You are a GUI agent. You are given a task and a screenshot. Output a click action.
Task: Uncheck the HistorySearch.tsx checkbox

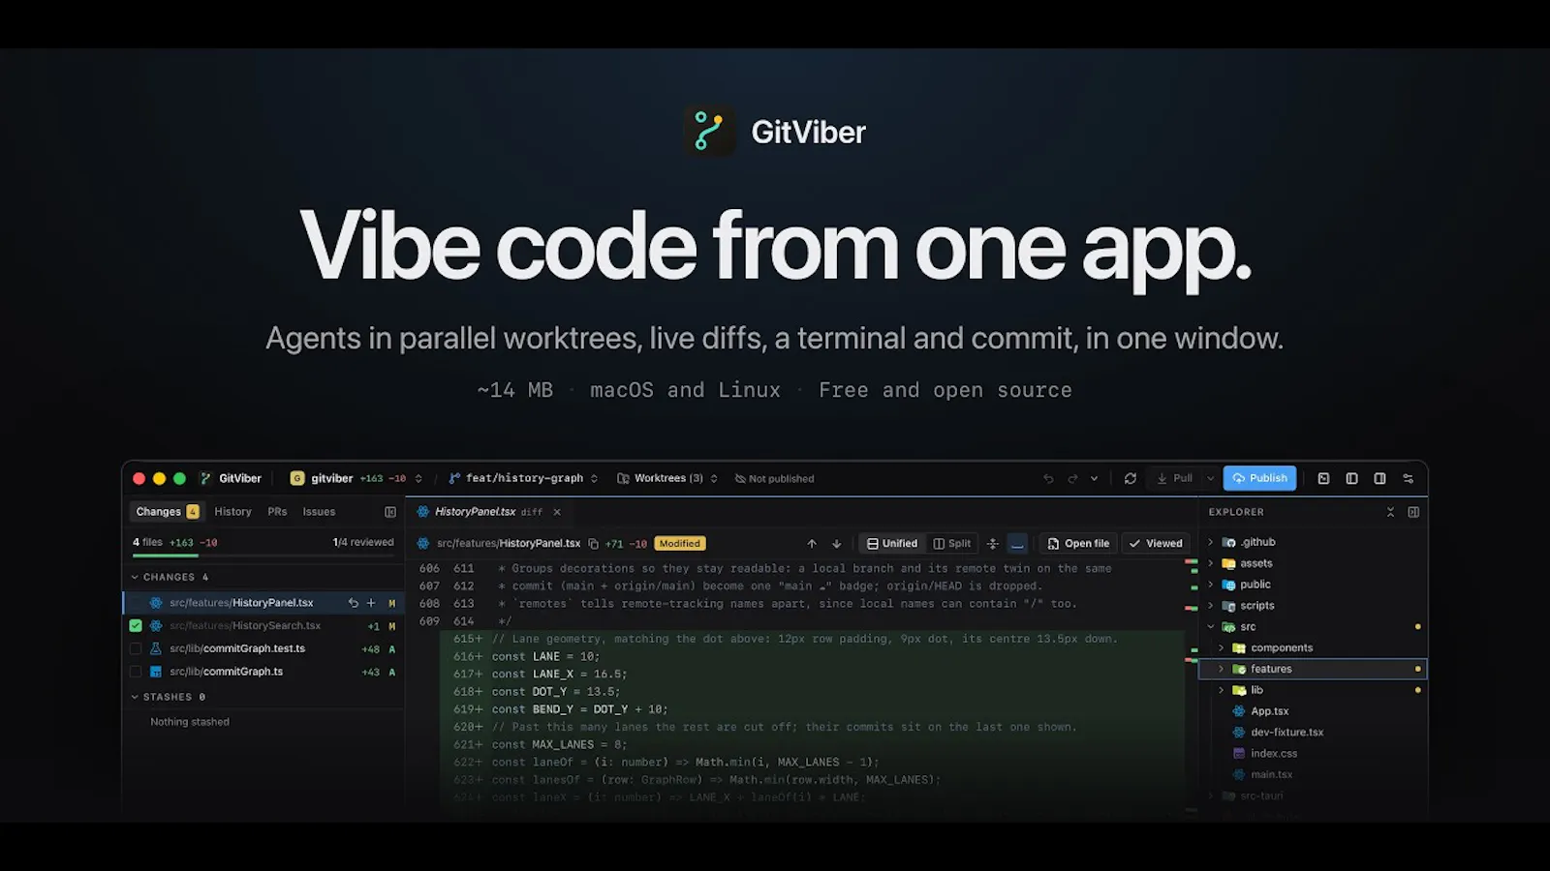coord(136,626)
